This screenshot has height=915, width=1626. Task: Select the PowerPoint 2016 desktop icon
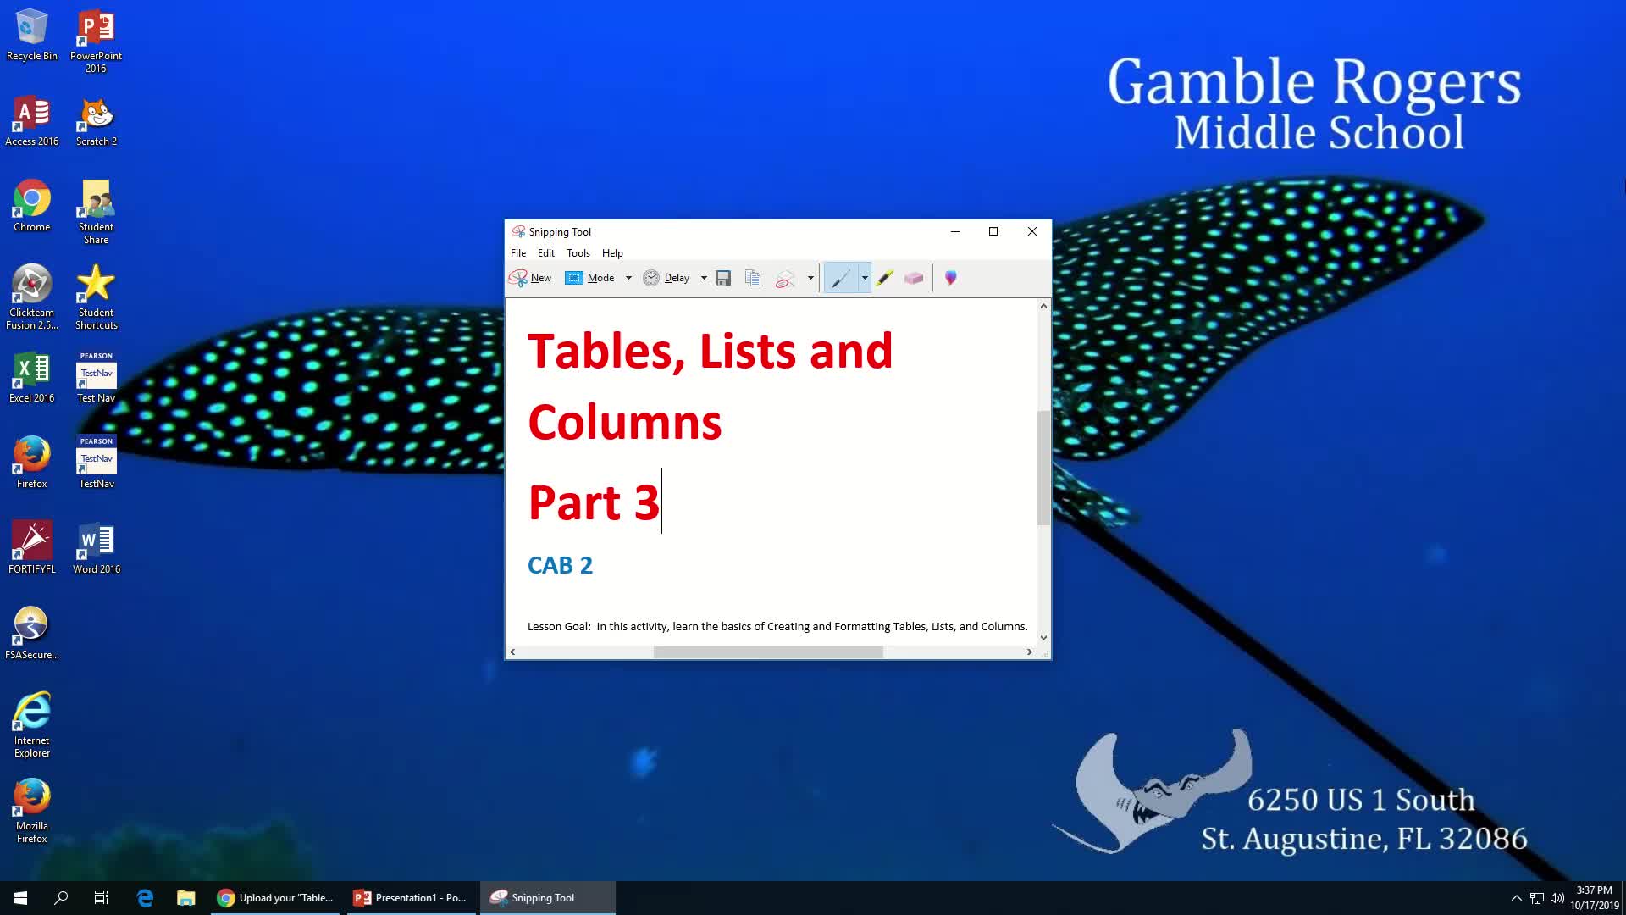96,41
